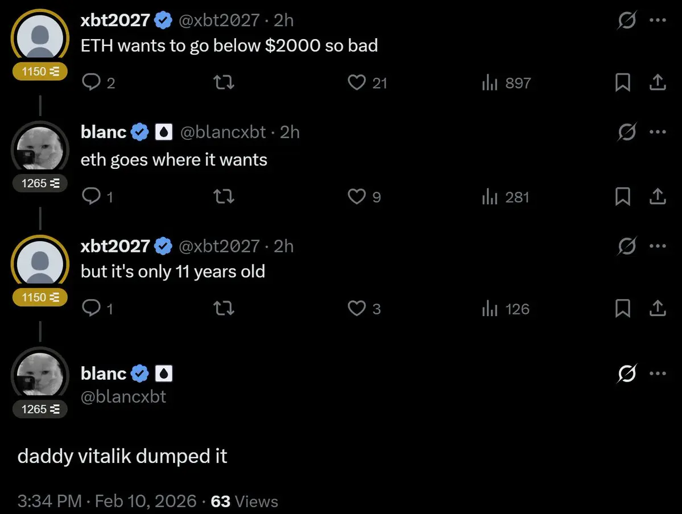
Task: Open more options on first xbt2027 tweet
Action: click(658, 20)
